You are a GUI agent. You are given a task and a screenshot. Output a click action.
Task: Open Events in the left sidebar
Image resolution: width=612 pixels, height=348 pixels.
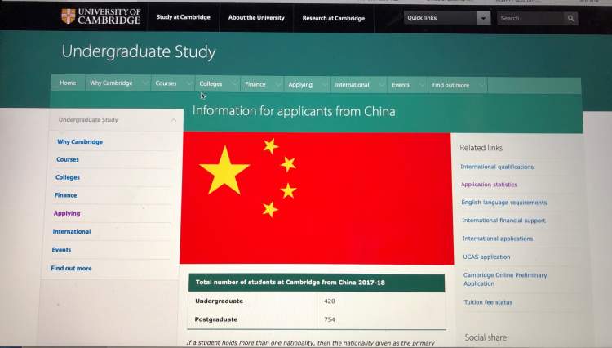coord(61,250)
